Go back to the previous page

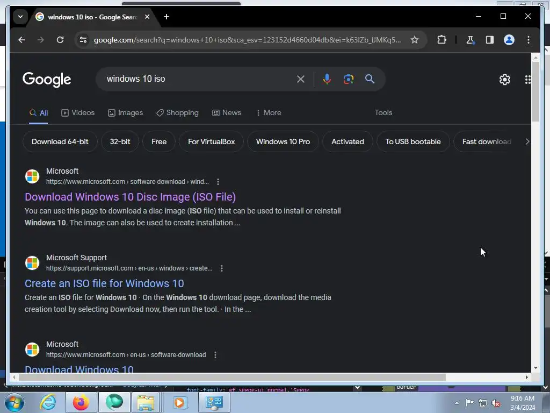pos(21,40)
